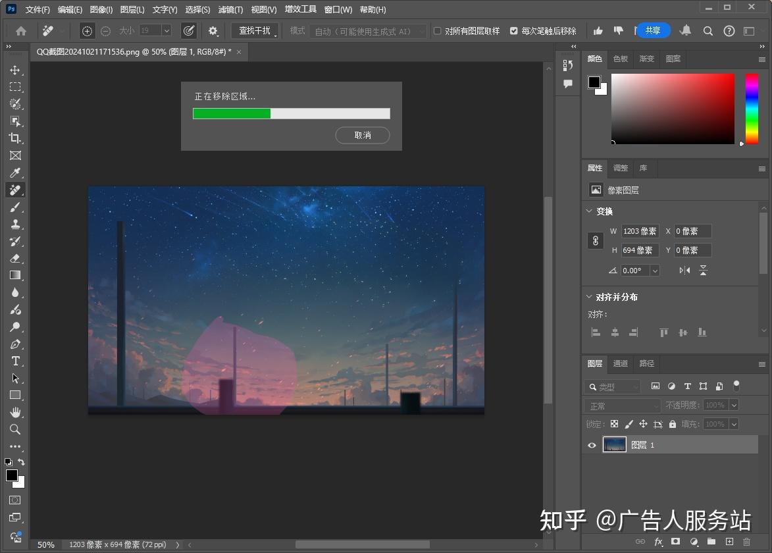Open the 滤镜 menu

[x=230, y=9]
